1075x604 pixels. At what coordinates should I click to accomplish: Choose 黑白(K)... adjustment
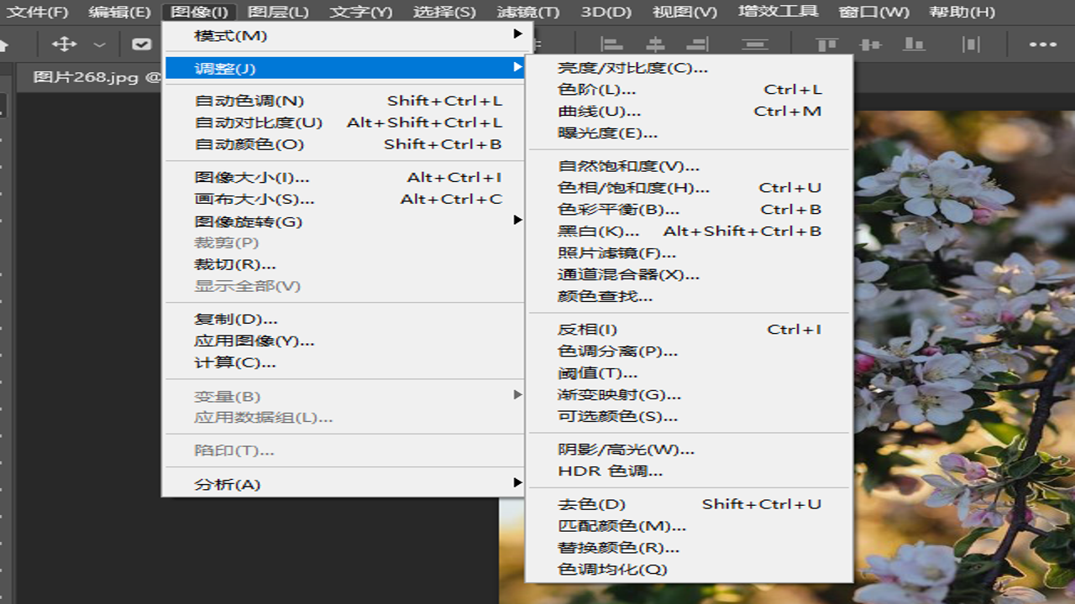(690, 231)
